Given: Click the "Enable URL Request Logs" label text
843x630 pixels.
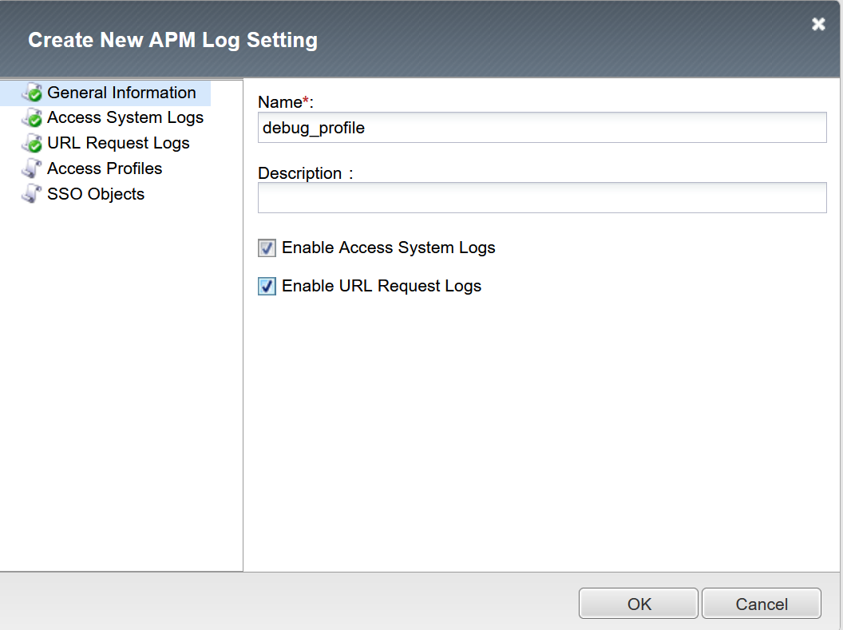Looking at the screenshot, I should click(382, 286).
